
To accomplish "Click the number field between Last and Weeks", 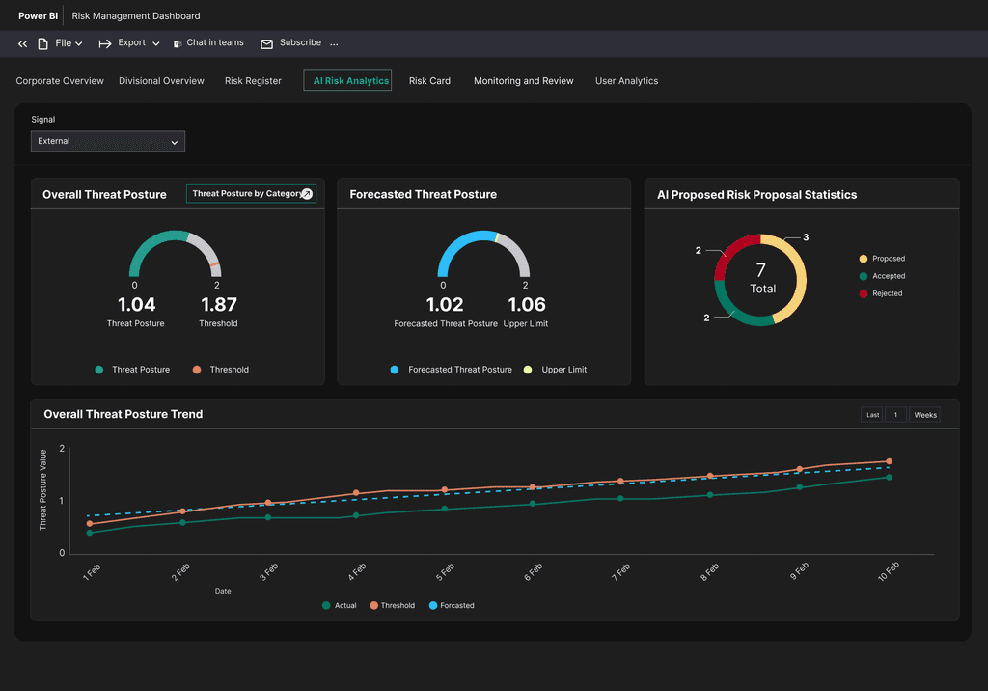I will click(895, 415).
